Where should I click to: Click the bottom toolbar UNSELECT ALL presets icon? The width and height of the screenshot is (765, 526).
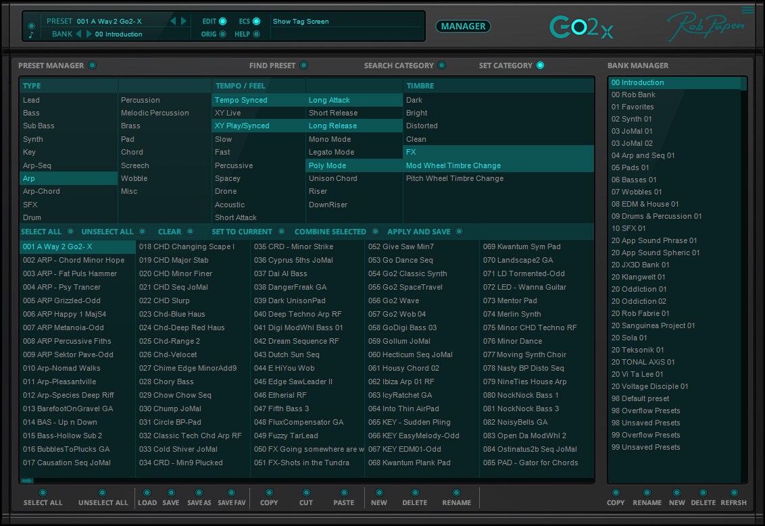pyautogui.click(x=103, y=493)
